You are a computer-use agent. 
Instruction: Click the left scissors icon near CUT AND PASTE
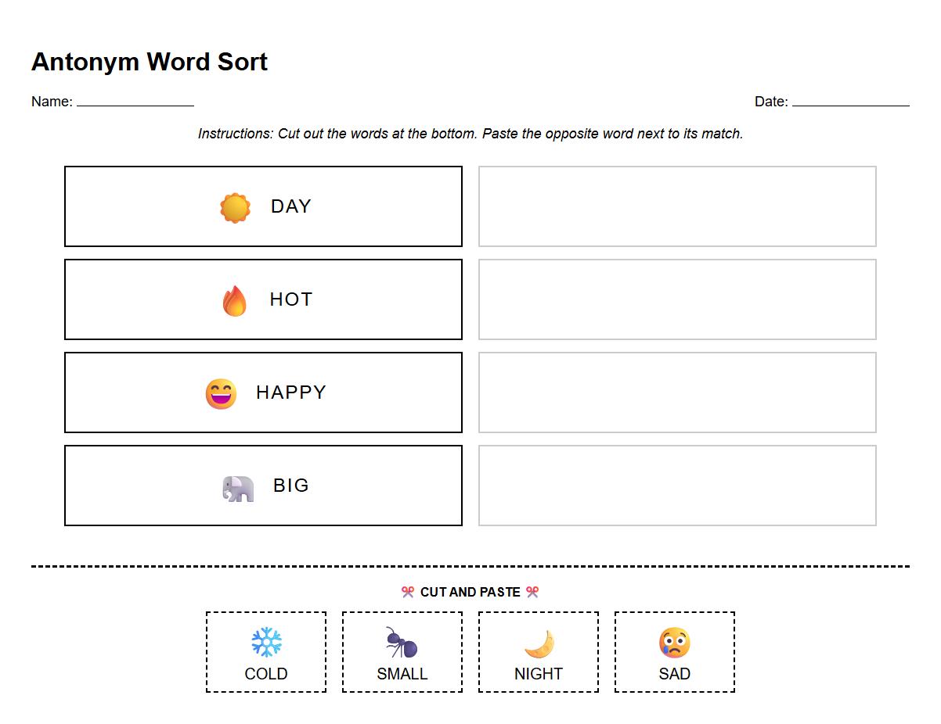click(406, 592)
